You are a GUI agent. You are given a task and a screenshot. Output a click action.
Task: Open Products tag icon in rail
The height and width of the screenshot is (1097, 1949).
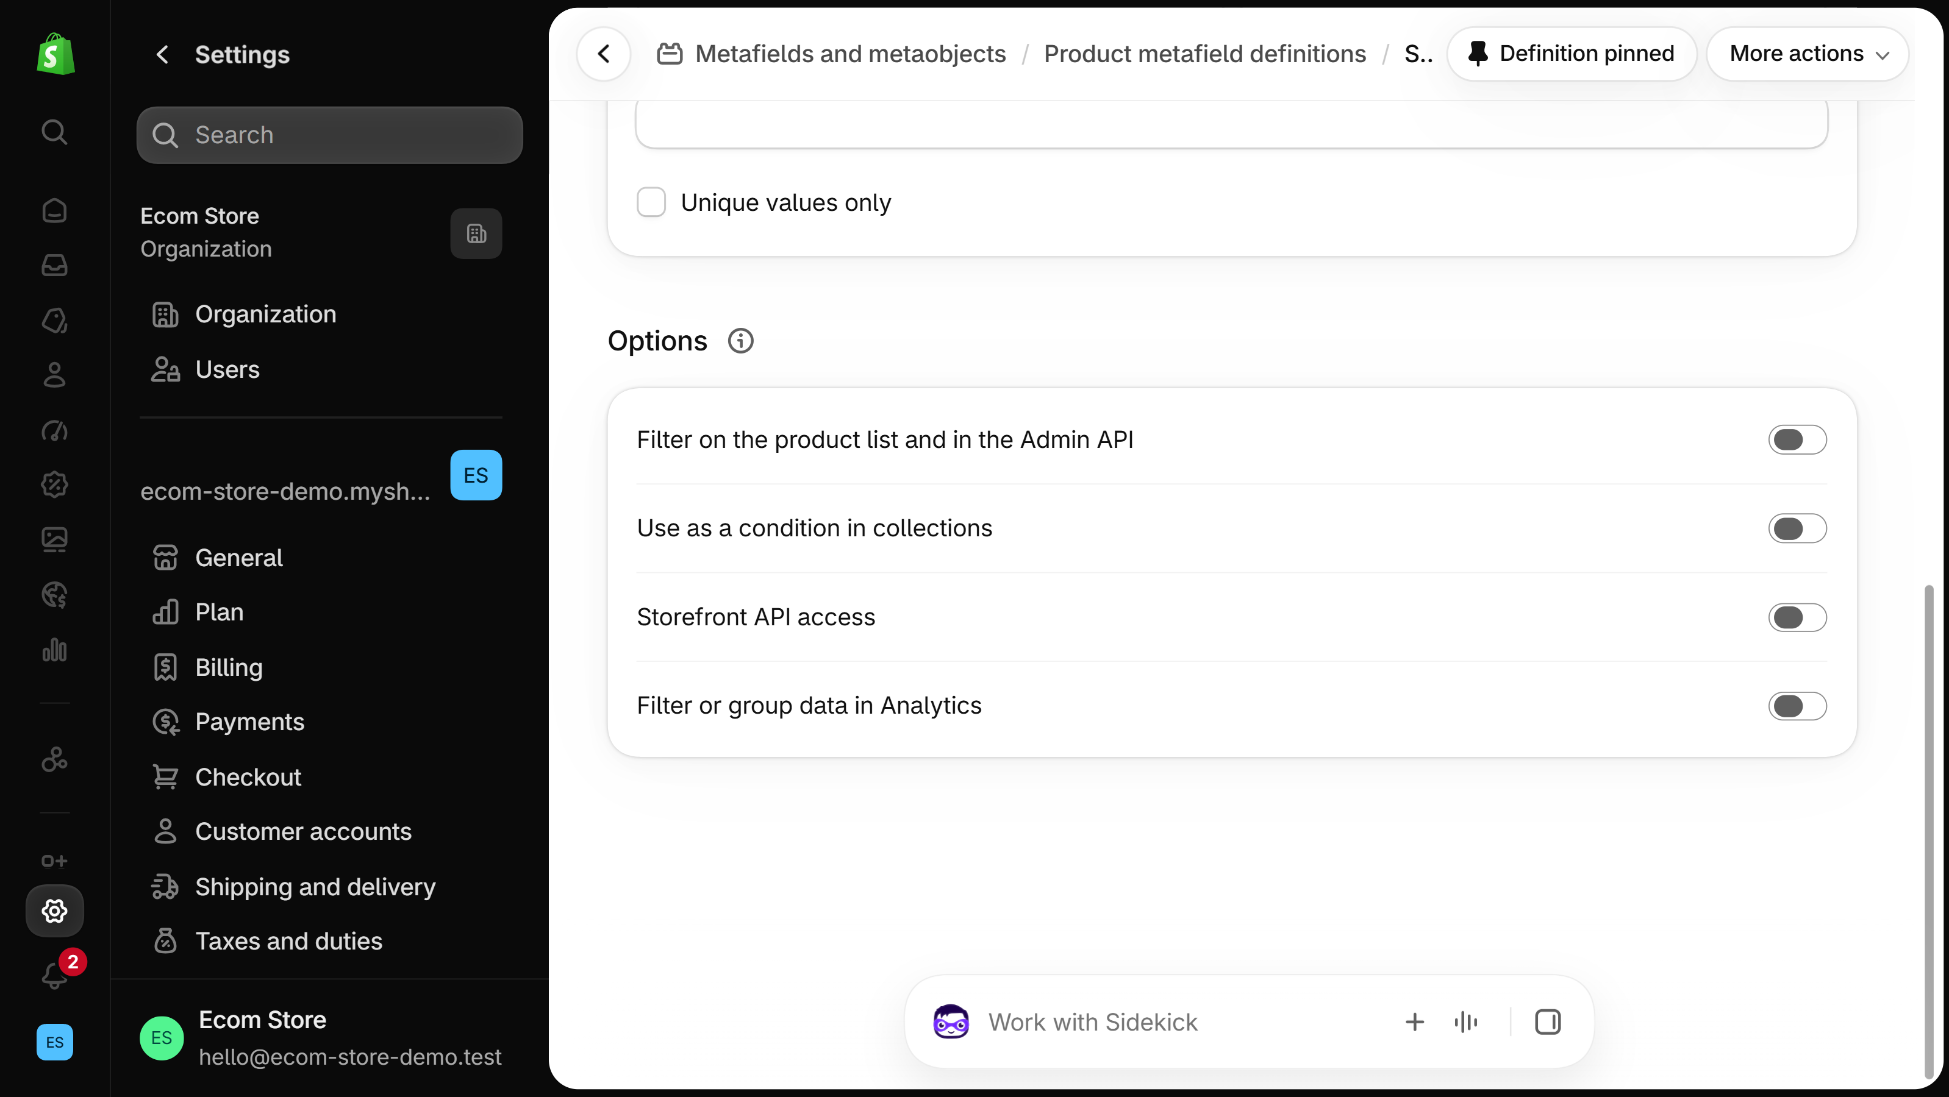tap(54, 321)
